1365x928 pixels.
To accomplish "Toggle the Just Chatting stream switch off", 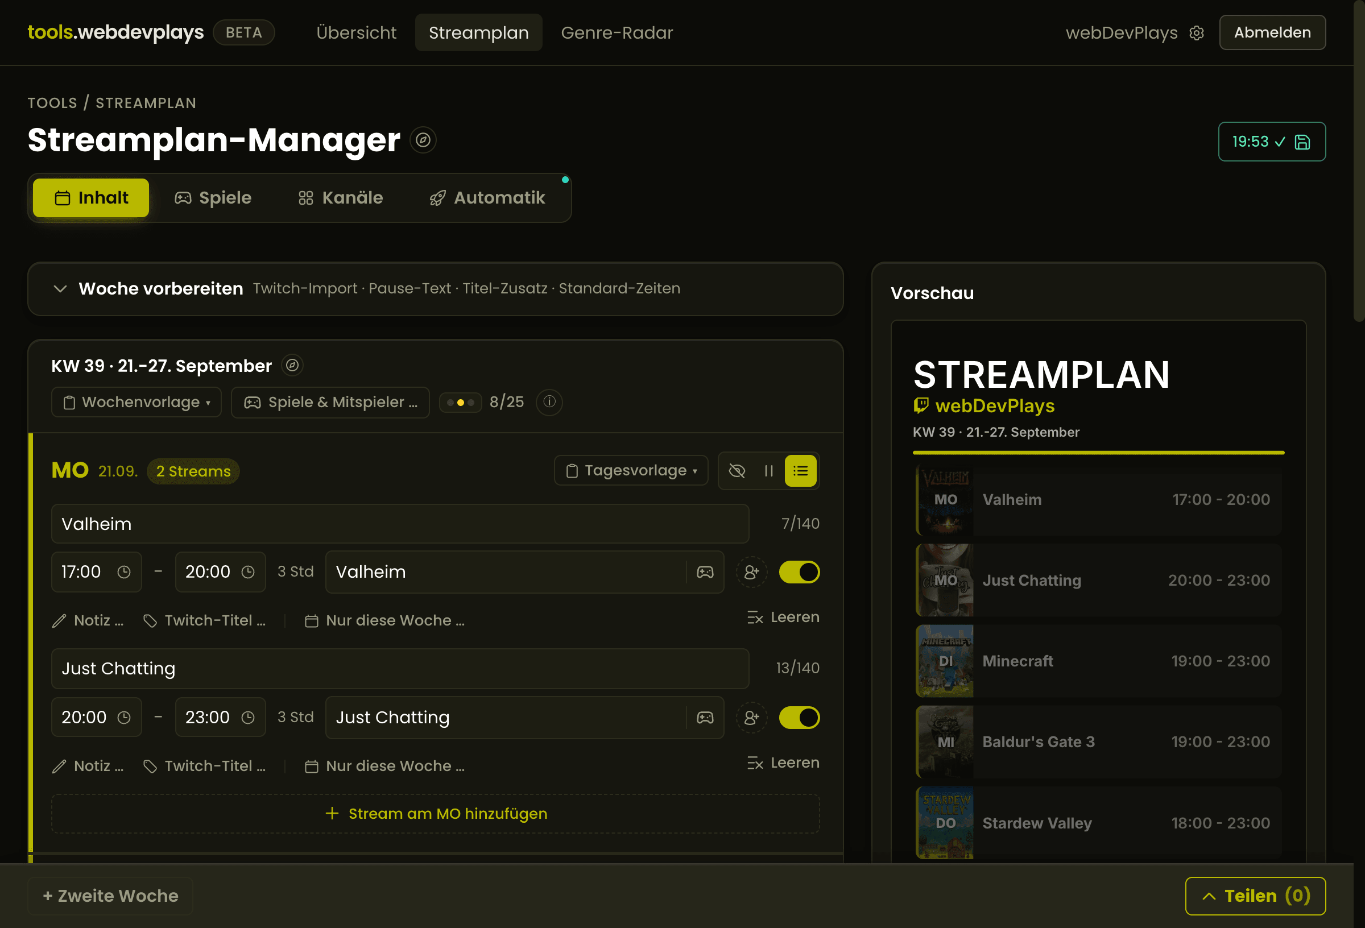I will tap(799, 718).
